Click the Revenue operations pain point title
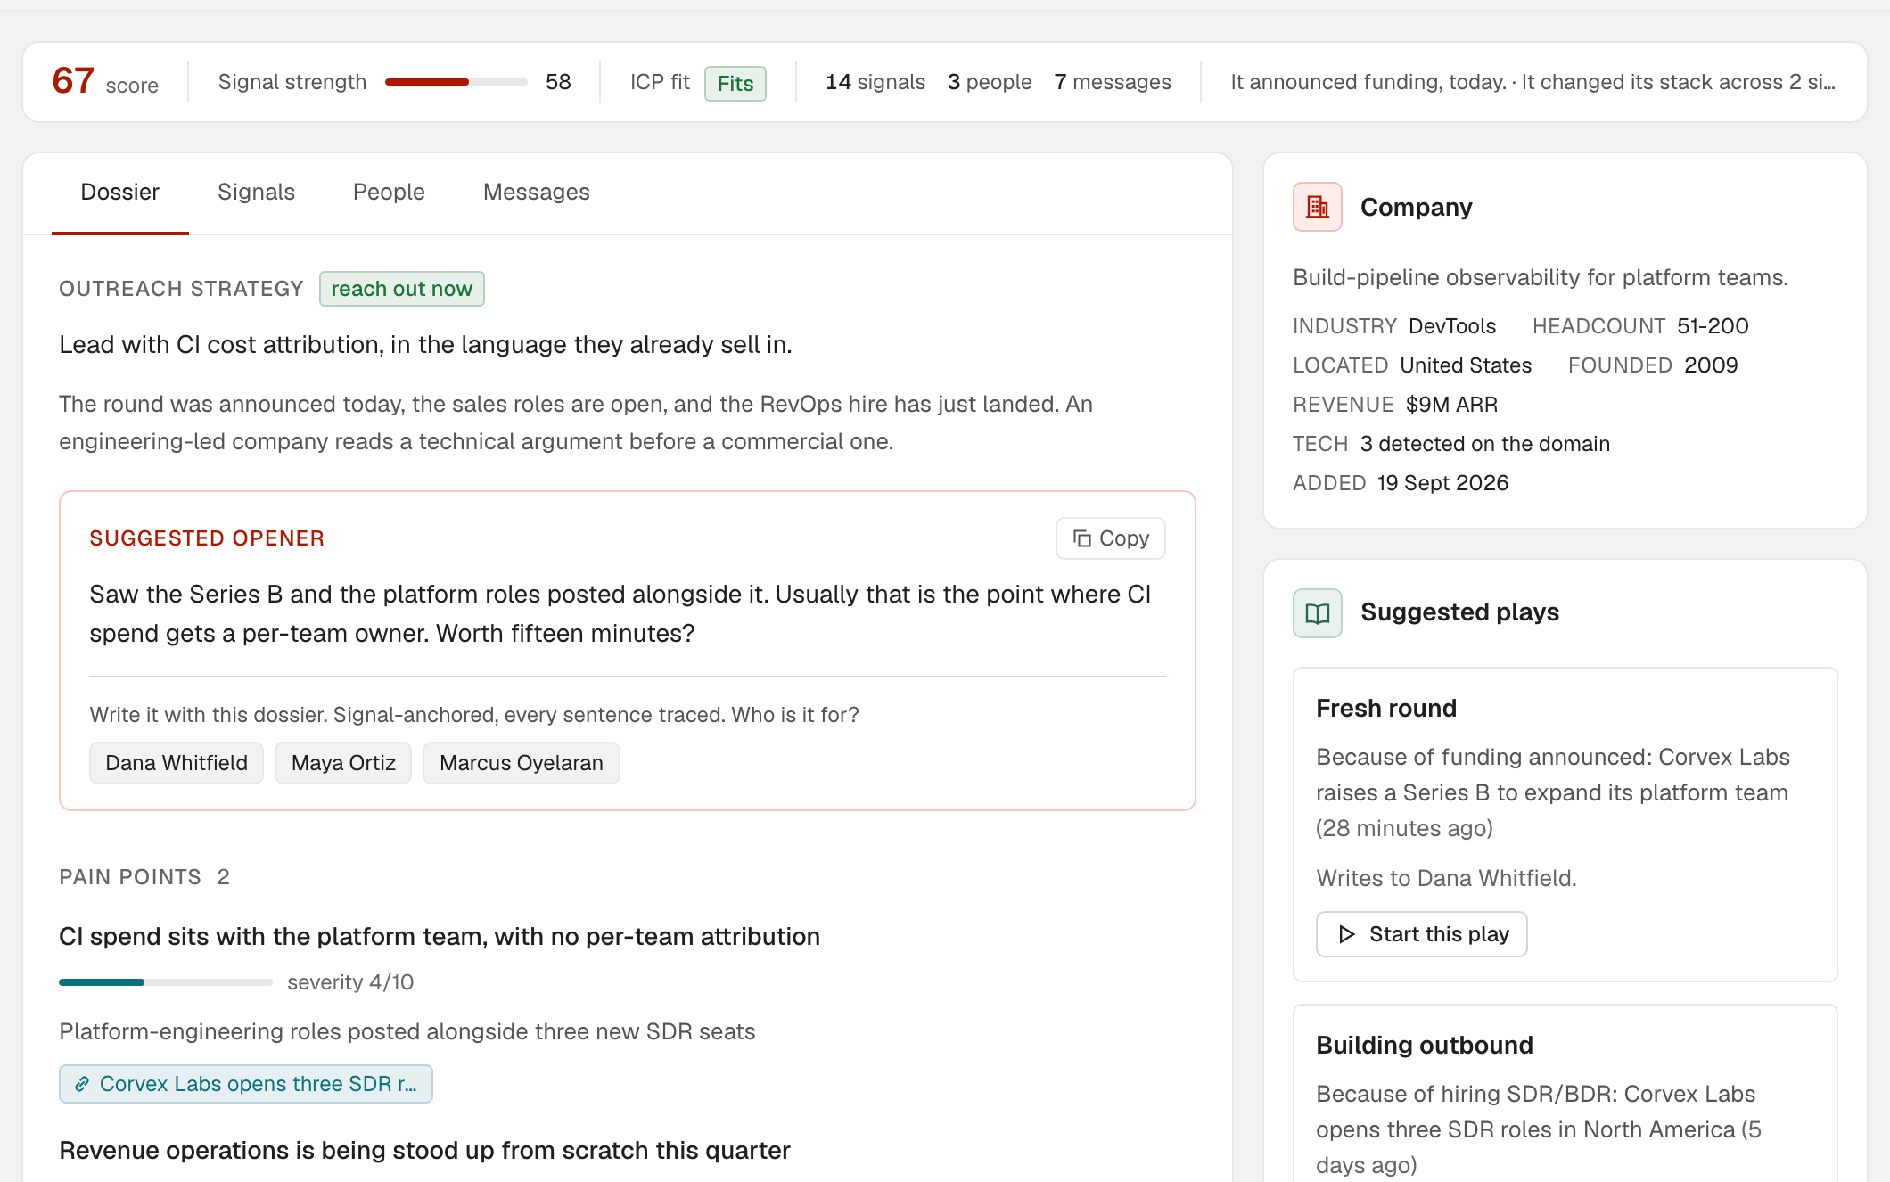Viewport: 1890px width, 1182px height. (424, 1151)
